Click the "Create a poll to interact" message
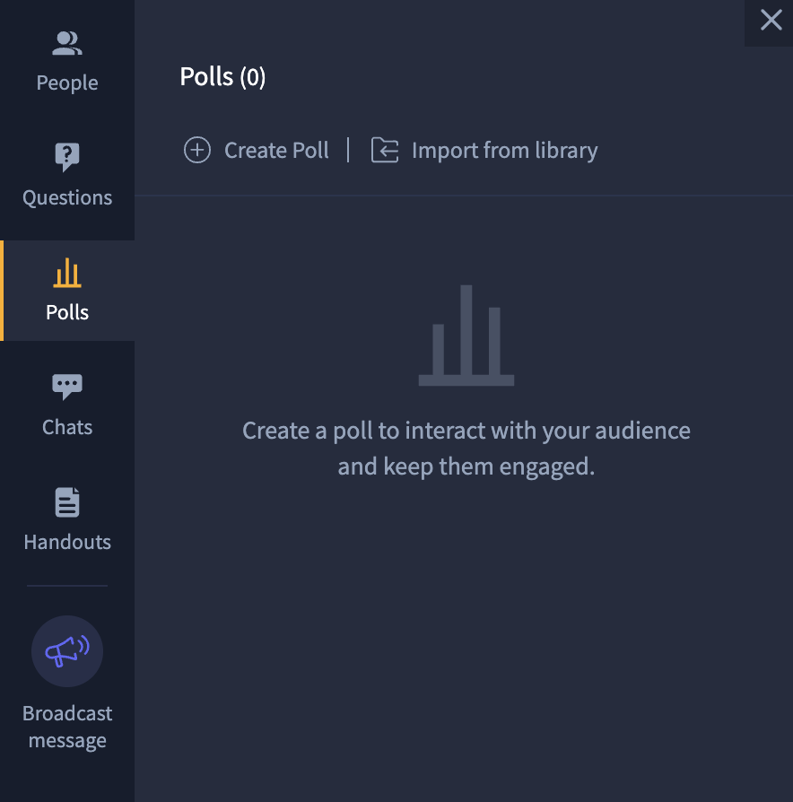The image size is (793, 802). [466, 449]
